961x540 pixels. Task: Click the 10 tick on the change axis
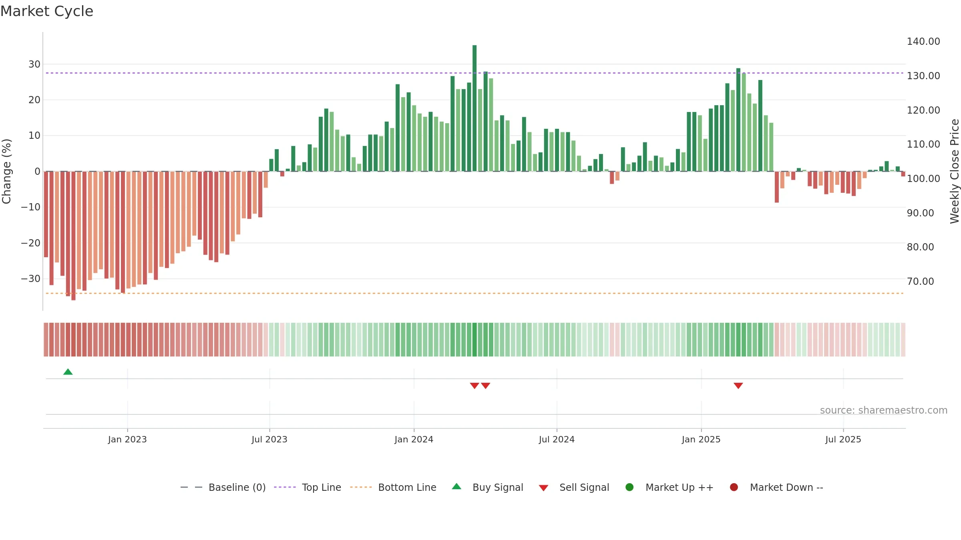(34, 136)
